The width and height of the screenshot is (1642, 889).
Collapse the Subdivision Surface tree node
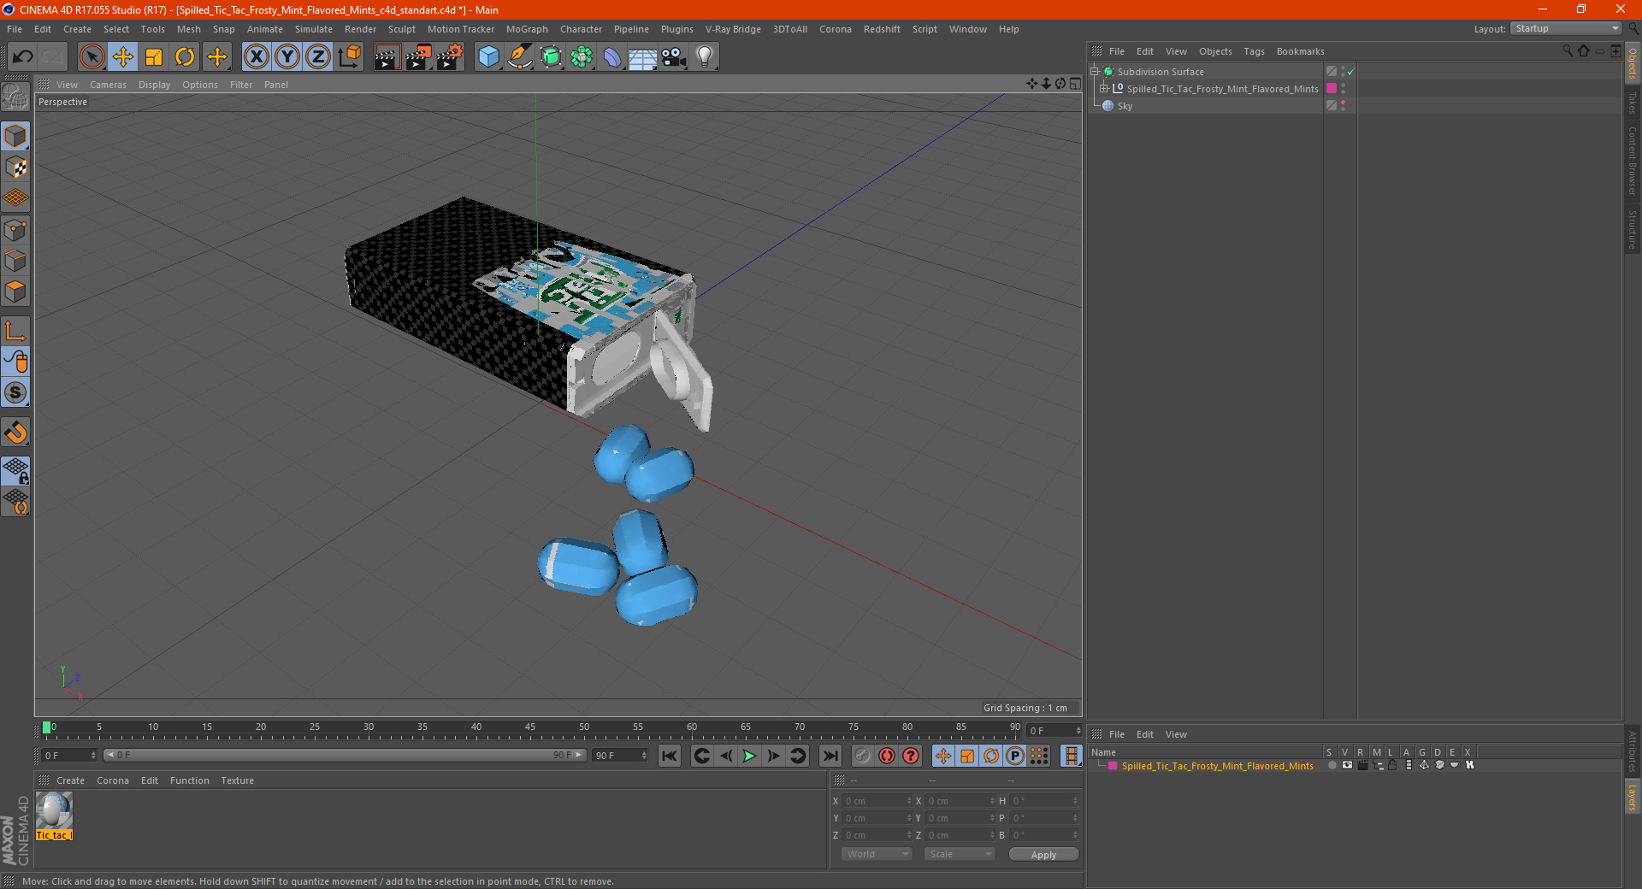pos(1095,72)
